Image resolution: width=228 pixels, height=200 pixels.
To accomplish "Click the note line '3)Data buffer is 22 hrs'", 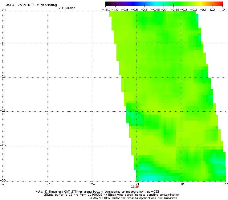I will [112, 195].
